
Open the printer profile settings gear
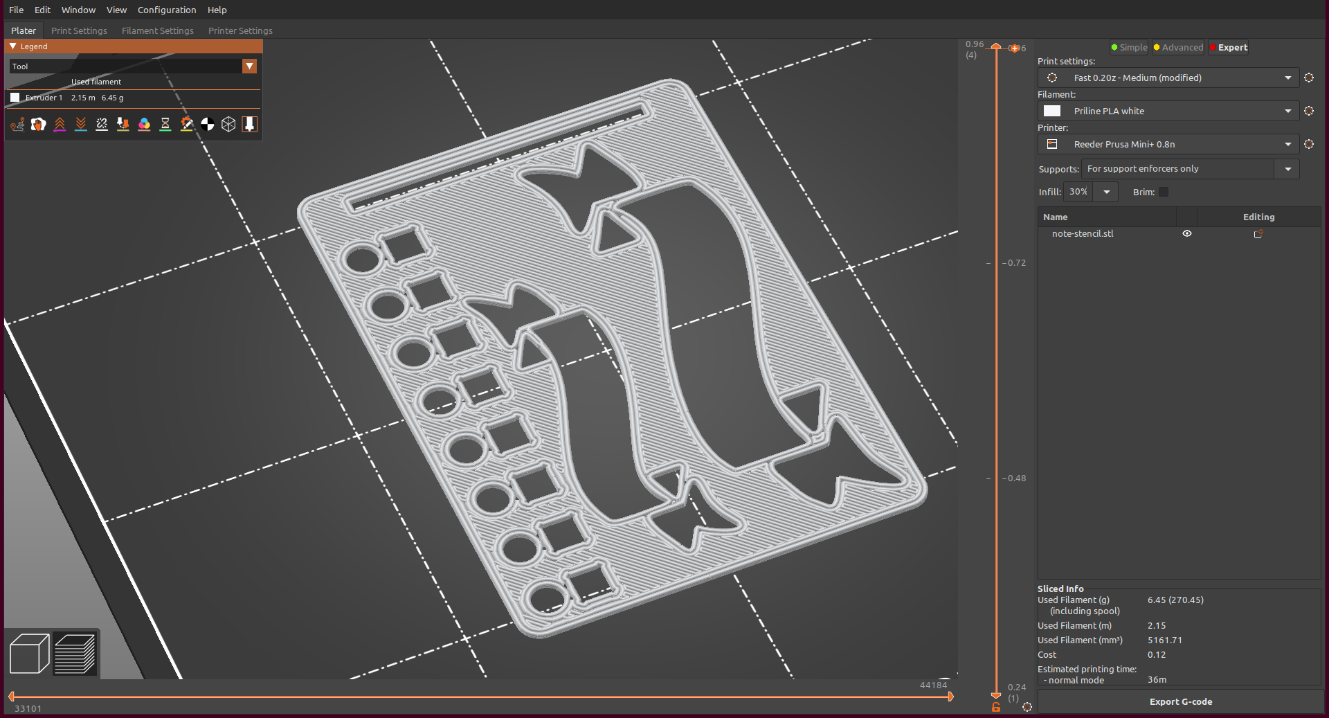coord(1309,144)
